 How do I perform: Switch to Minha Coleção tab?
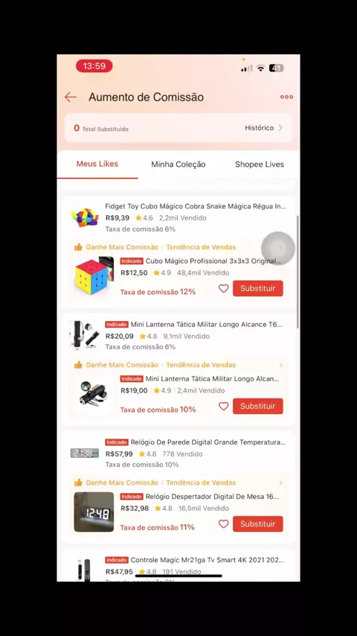[178, 165]
